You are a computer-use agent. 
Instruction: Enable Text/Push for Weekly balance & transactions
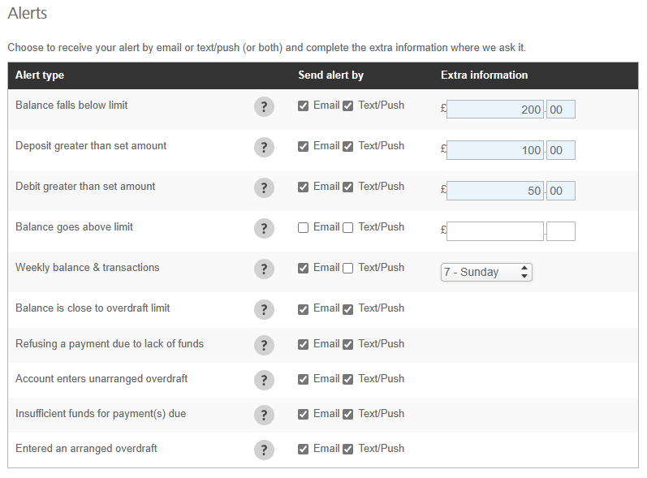(347, 269)
